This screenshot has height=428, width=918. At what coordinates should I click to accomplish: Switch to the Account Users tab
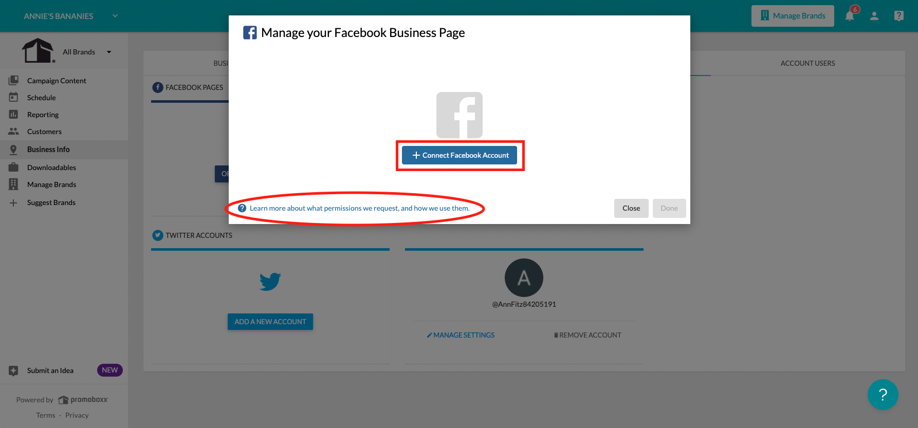(807, 63)
